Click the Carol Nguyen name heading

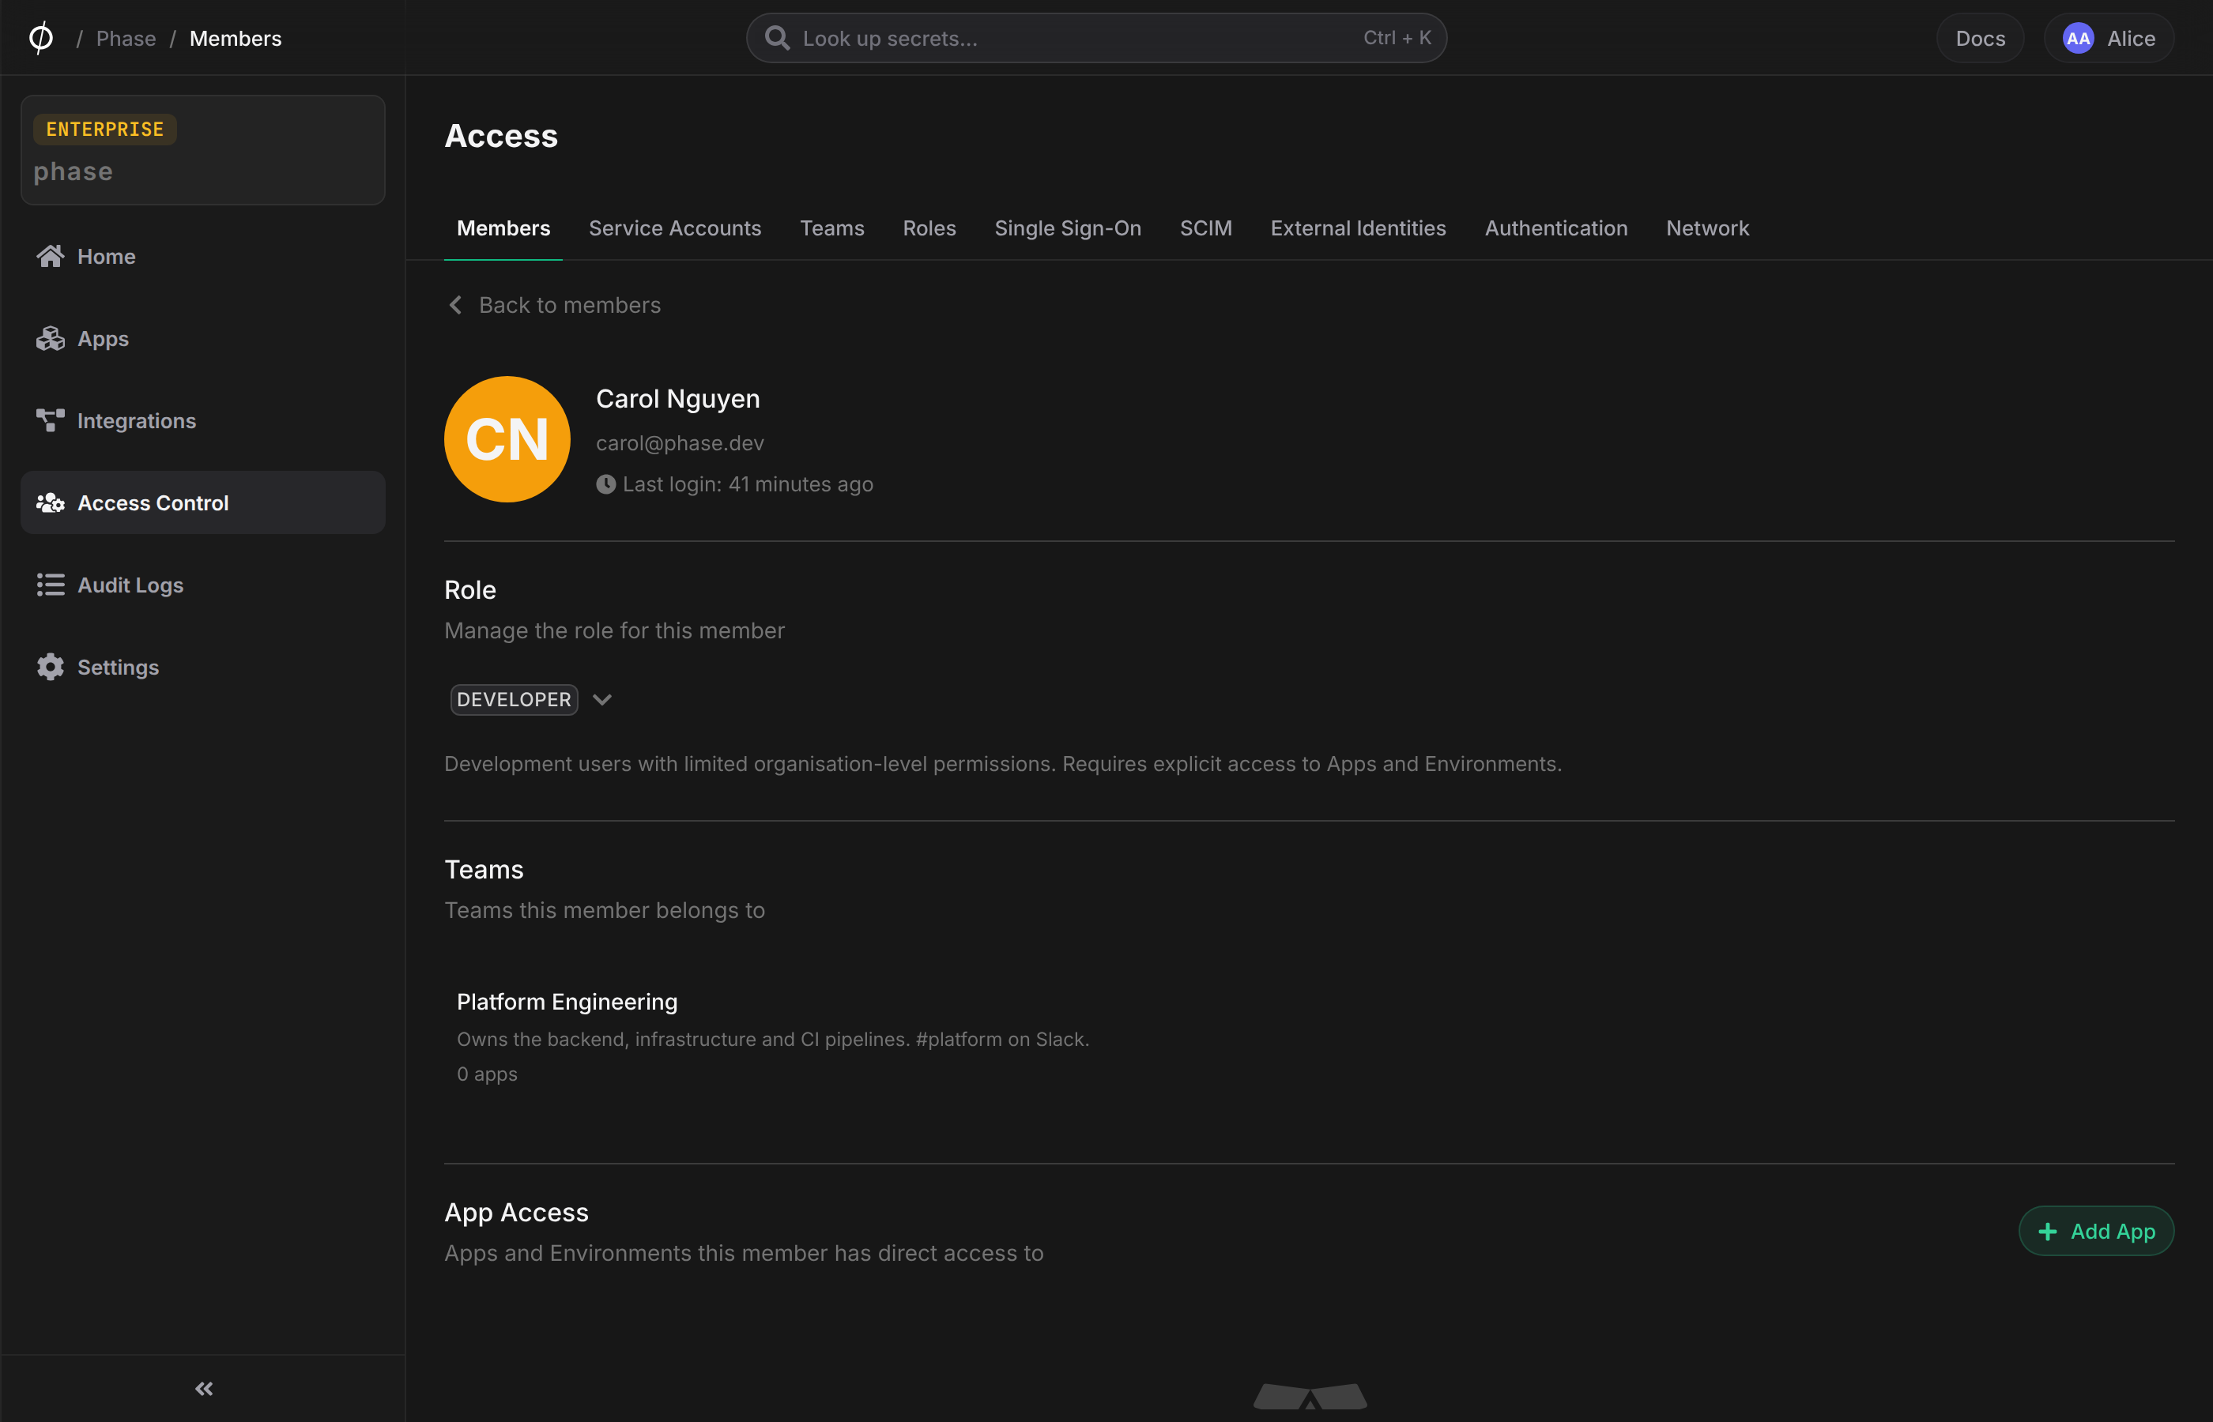point(678,398)
